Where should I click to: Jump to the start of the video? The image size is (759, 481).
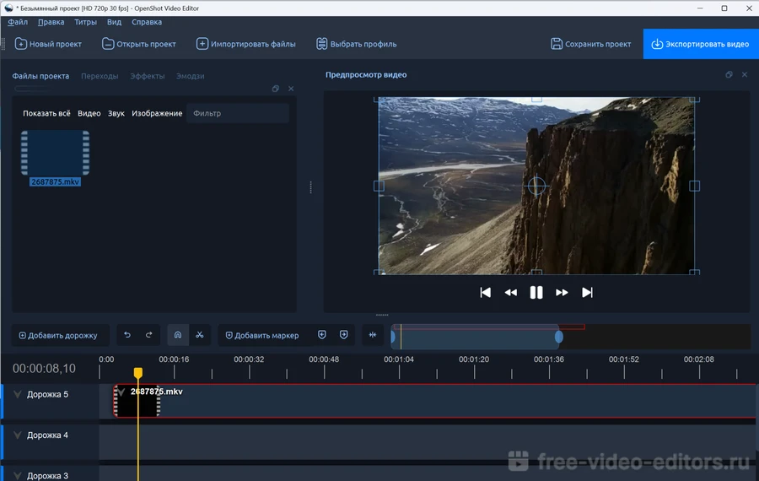tap(485, 293)
